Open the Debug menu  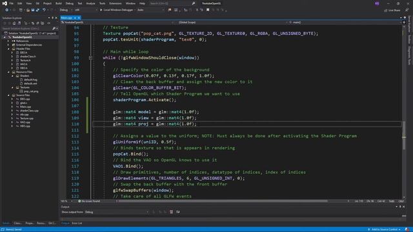pyautogui.click(x=70, y=3)
